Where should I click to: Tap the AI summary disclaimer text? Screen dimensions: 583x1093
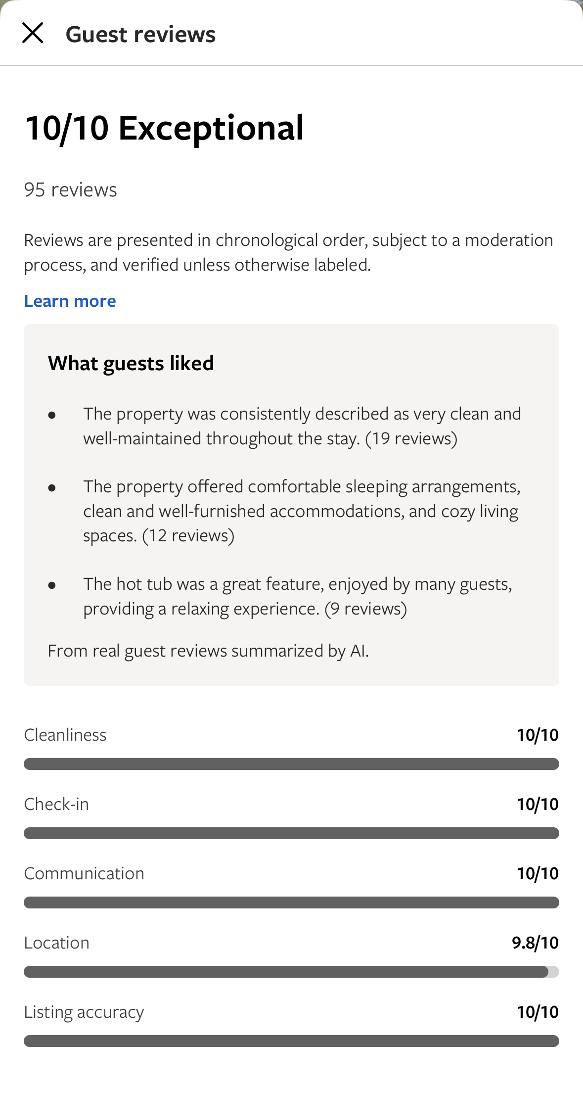(x=208, y=651)
